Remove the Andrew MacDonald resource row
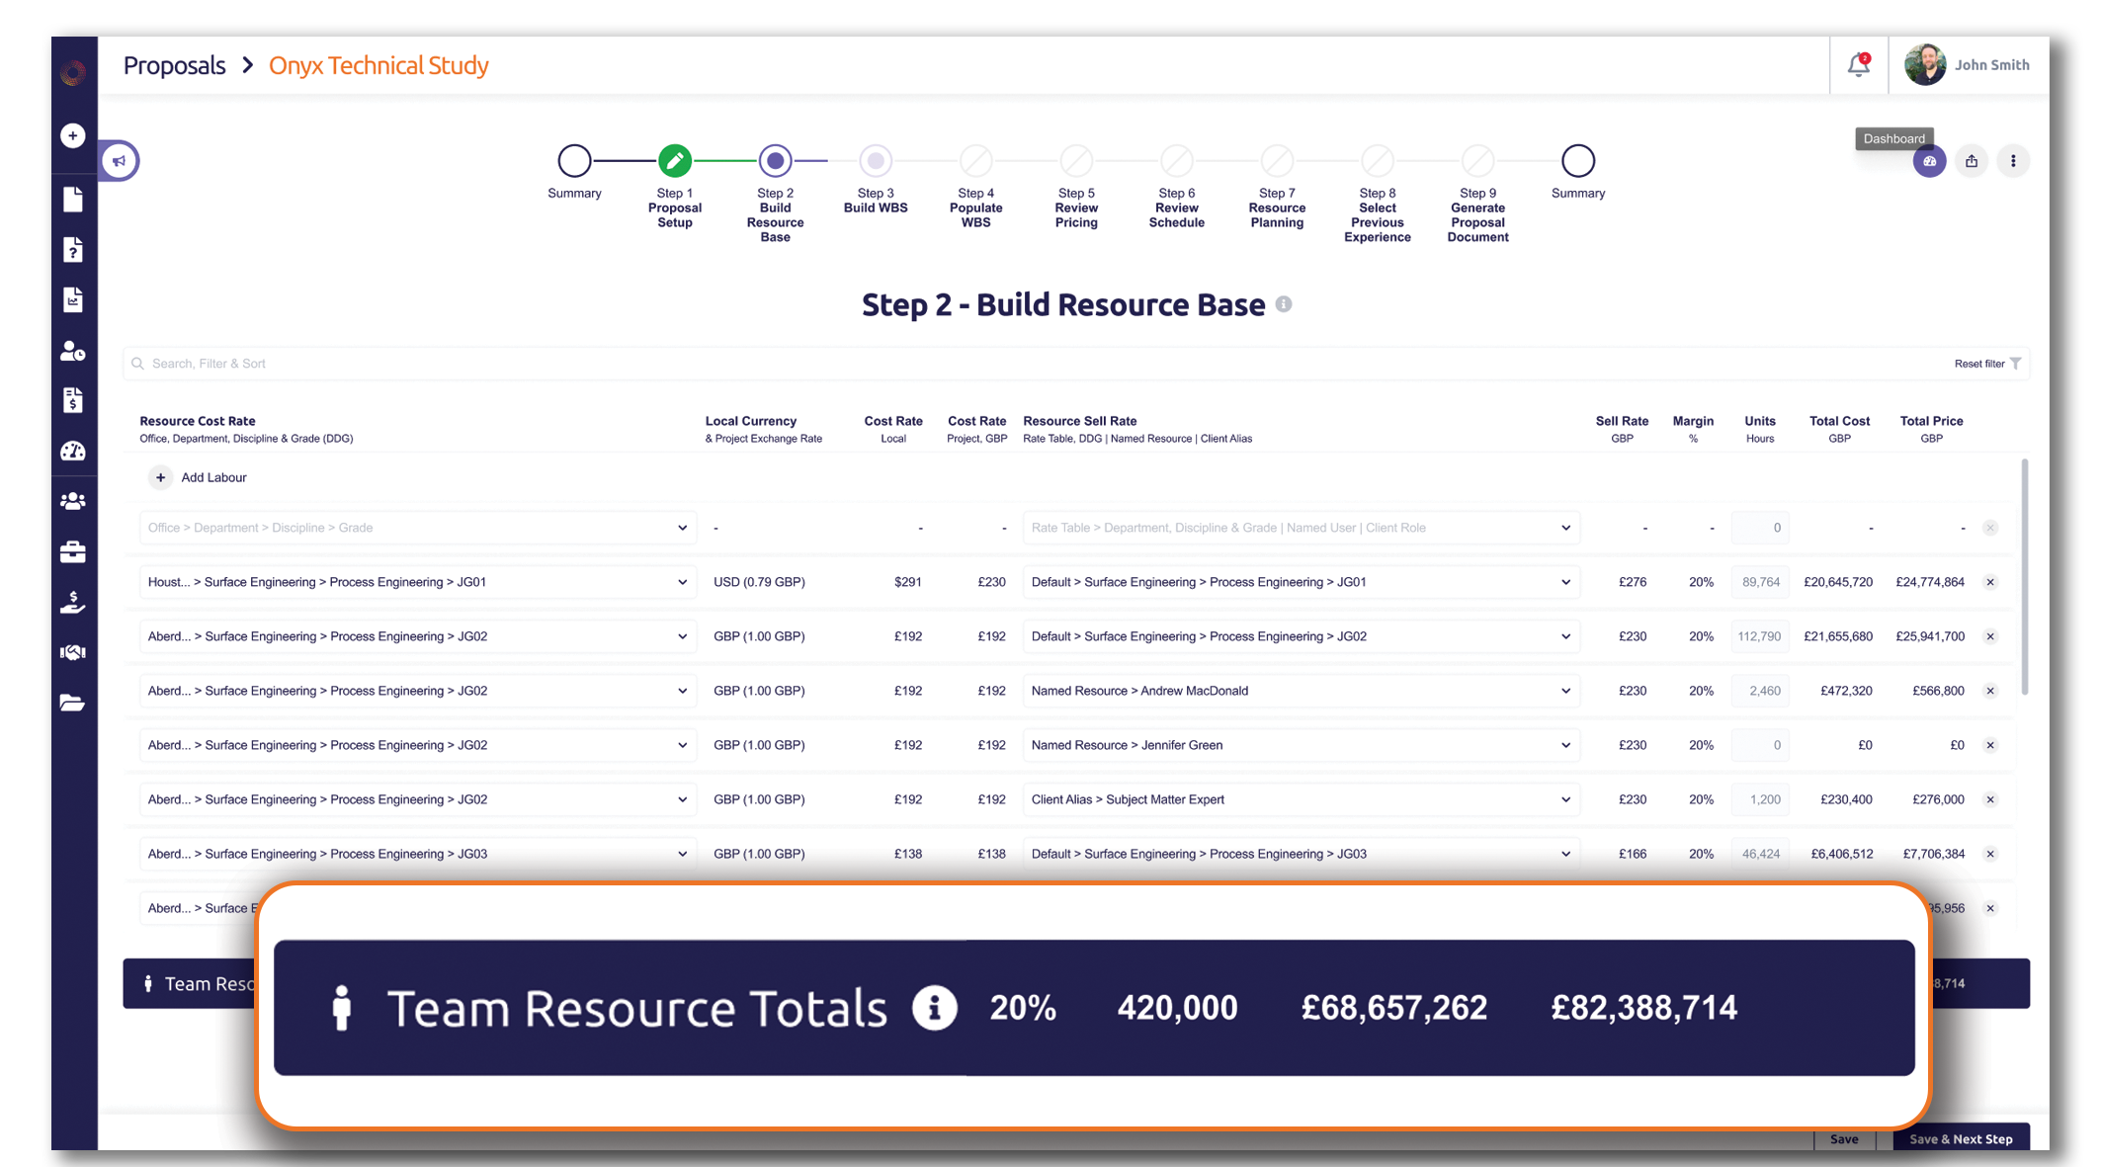Viewport: 2101px width, 1167px height. point(1990,691)
